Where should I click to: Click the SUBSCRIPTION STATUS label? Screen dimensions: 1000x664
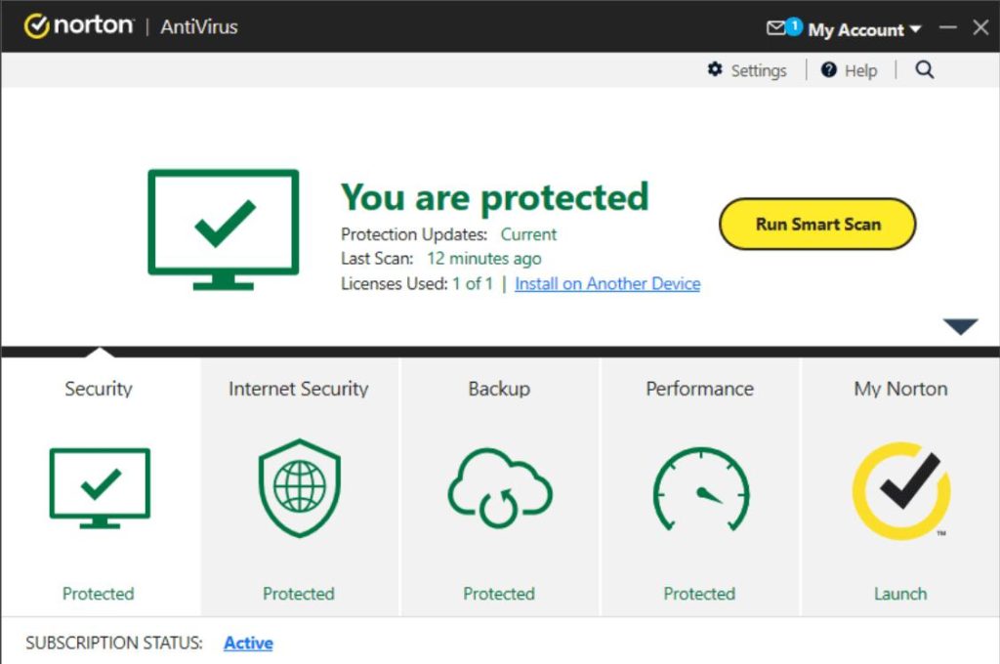[x=114, y=643]
